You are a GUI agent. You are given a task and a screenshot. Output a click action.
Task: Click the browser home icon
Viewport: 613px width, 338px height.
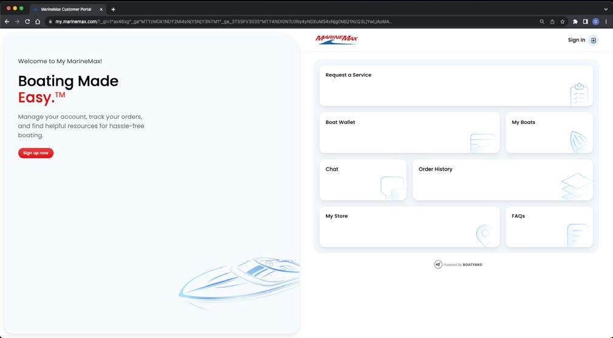(x=38, y=21)
